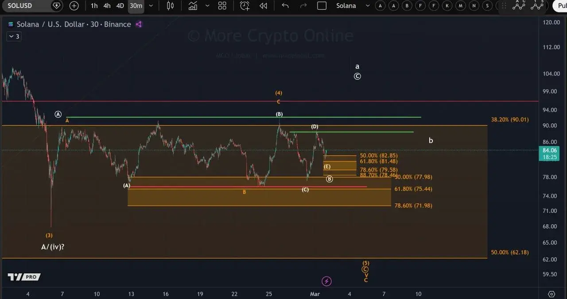Select the candlestick chart style icon
The image size is (567, 299).
[x=171, y=6]
